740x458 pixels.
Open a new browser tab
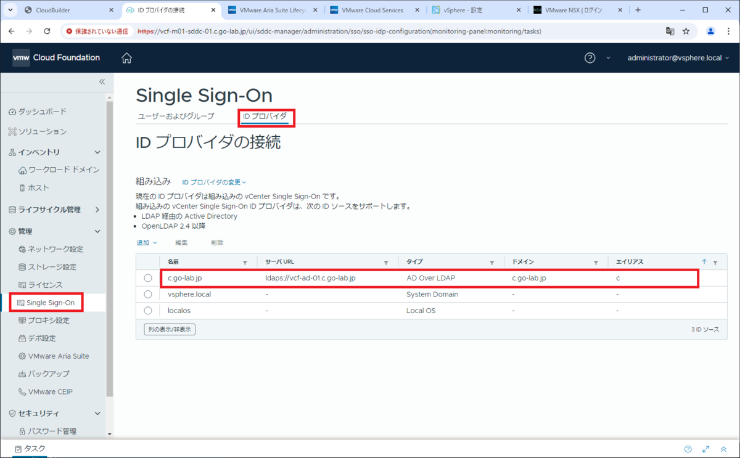click(638, 10)
